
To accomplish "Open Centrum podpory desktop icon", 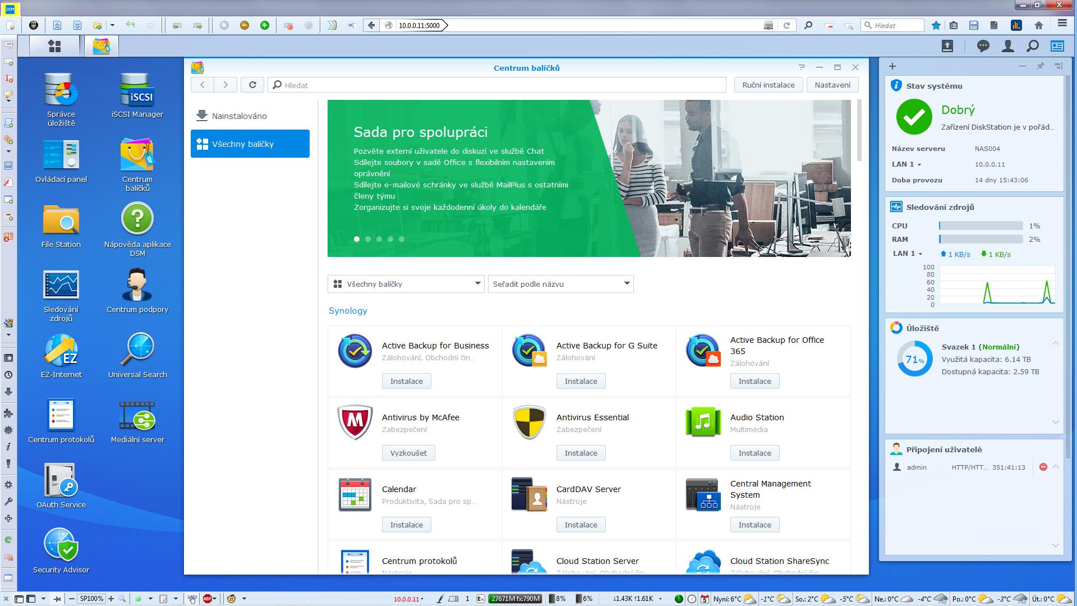I will [x=137, y=284].
